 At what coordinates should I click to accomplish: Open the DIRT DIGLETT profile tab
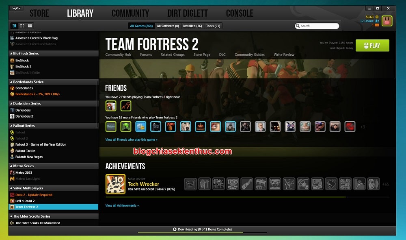(188, 13)
